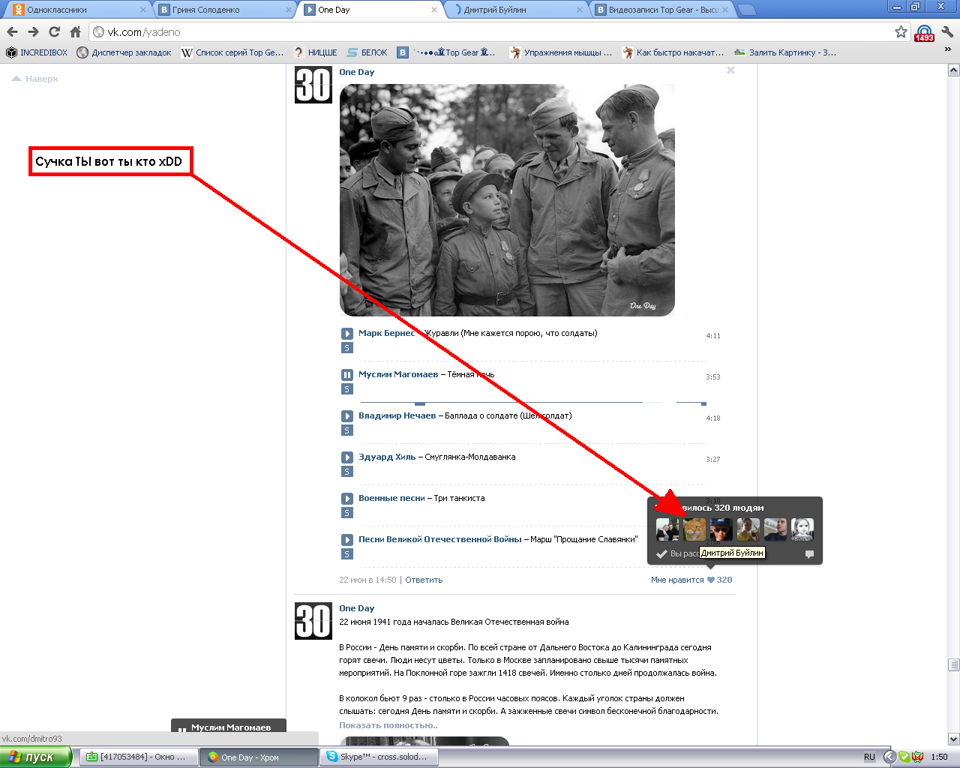
Task: Open the НИЦШЕ bookmark
Action: [x=315, y=52]
